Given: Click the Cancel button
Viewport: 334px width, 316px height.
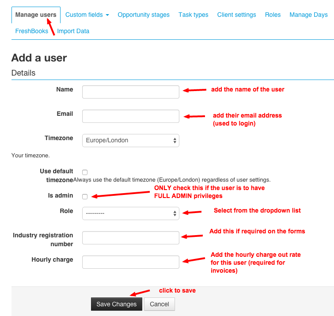Looking at the screenshot, I should (159, 304).
